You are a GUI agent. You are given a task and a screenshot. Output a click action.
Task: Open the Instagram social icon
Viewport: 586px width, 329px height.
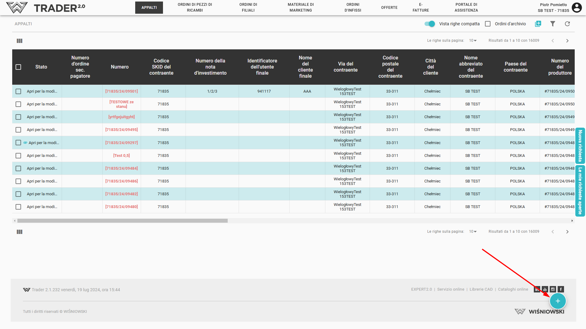click(553, 289)
